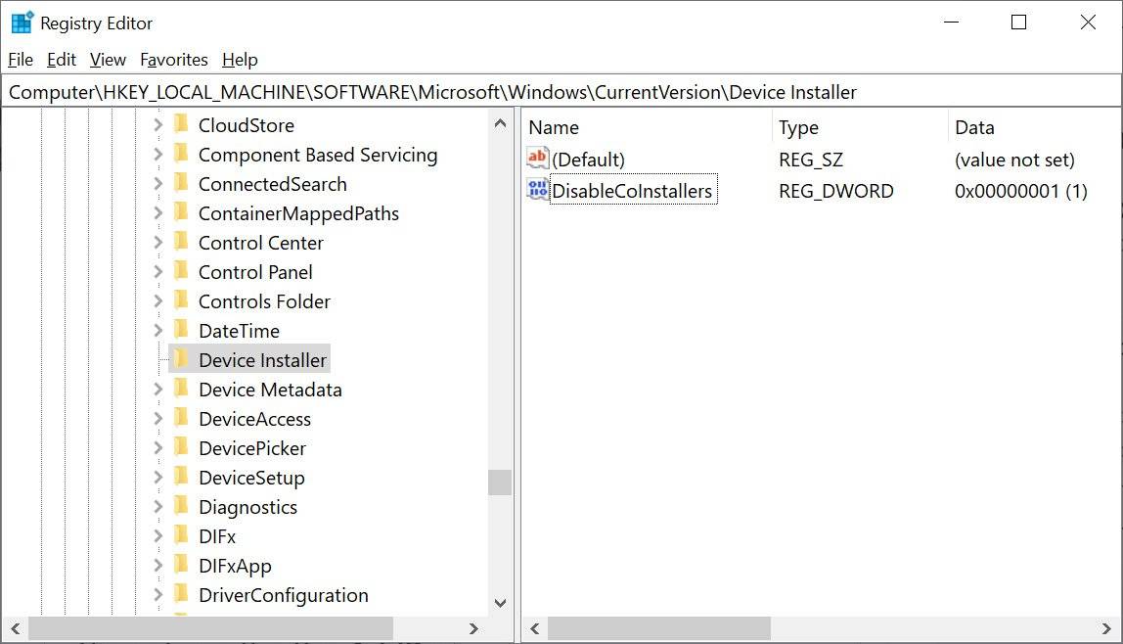Image resolution: width=1123 pixels, height=644 pixels.
Task: Sort values by the Name column header
Action: tap(648, 127)
